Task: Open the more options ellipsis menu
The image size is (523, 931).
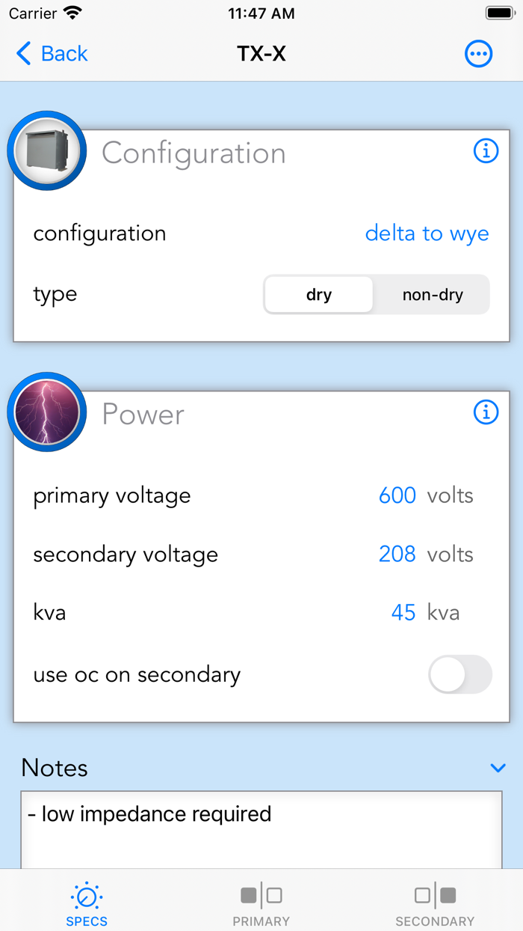Action: click(x=478, y=54)
